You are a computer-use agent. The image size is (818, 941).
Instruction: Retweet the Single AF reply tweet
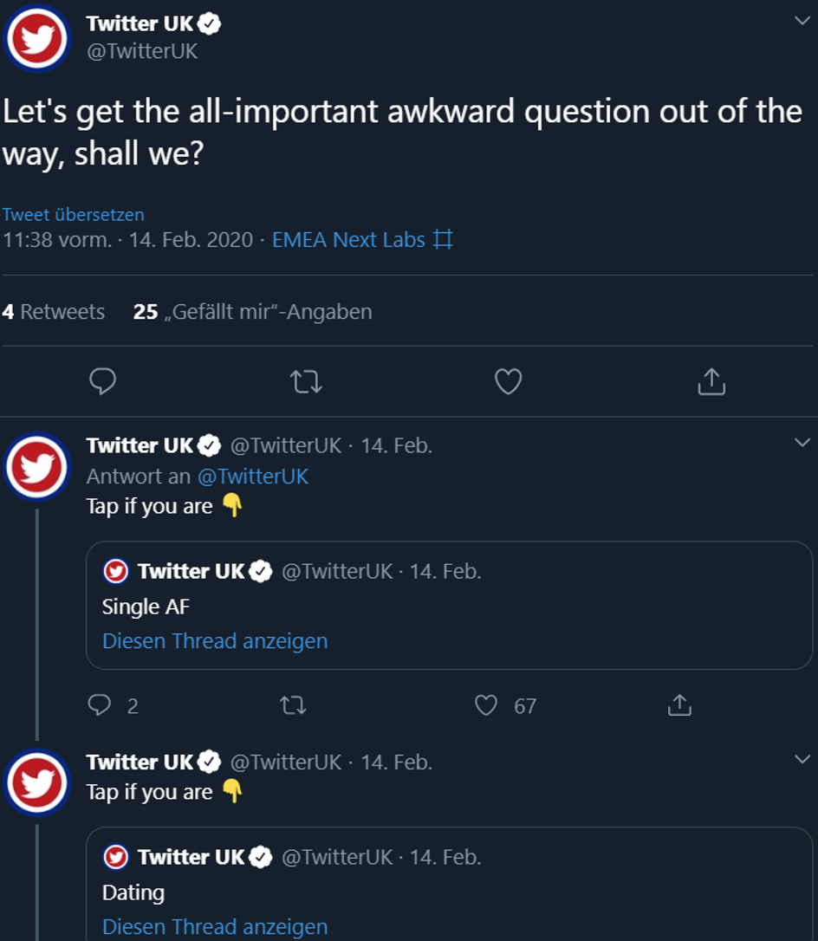(293, 705)
